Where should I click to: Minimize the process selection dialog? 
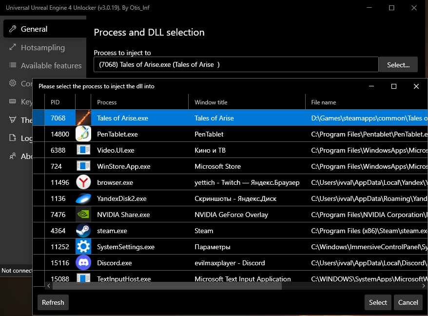(x=371, y=86)
